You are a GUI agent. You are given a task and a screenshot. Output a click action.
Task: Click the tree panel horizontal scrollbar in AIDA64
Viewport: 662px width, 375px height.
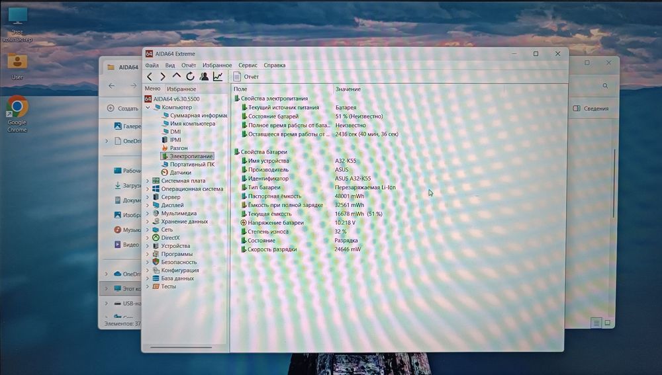click(x=181, y=348)
